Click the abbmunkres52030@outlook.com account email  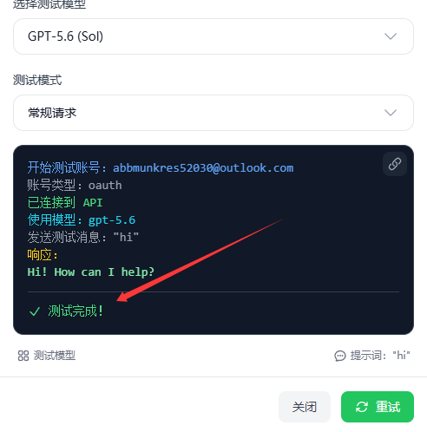click(203, 168)
